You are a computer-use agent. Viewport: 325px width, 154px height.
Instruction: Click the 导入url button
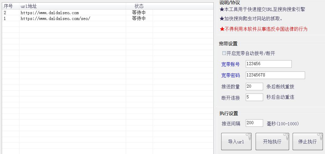click(236, 142)
